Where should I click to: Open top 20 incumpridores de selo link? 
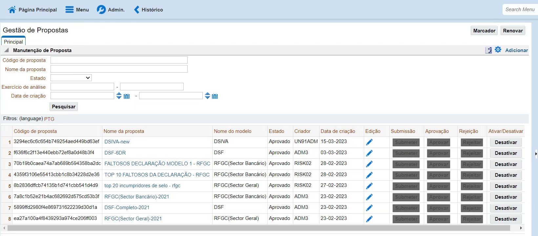pyautogui.click(x=142, y=186)
